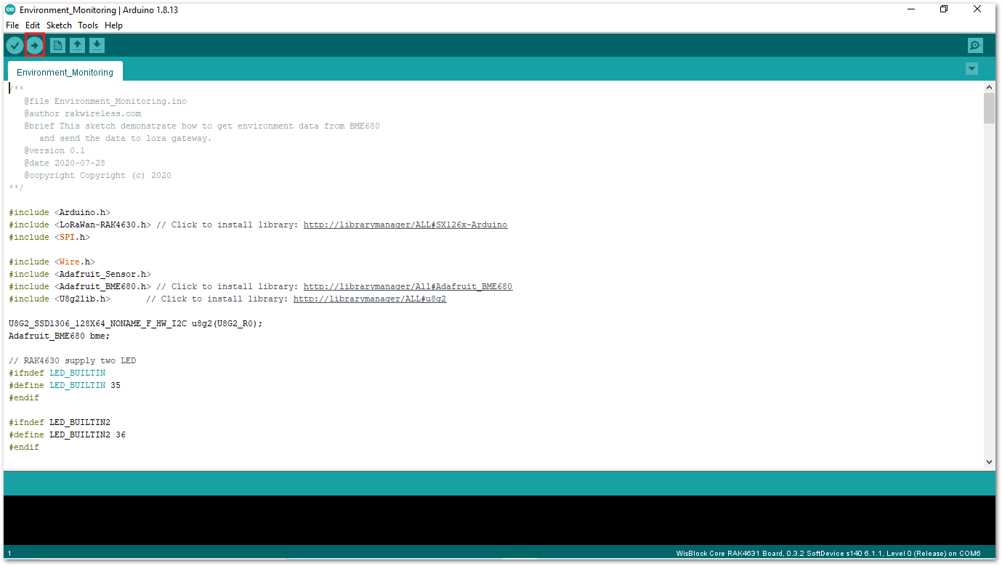Select the Environment_Monitoring tab

click(x=65, y=72)
